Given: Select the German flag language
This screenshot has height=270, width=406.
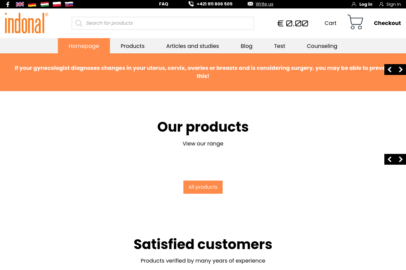Looking at the screenshot, I should coord(32,4).
